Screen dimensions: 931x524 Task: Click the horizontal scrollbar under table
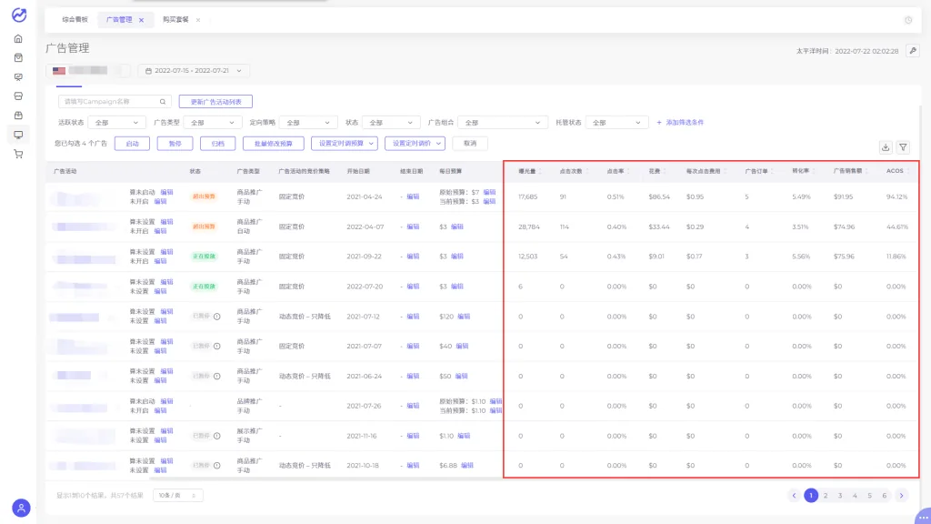coord(326,479)
